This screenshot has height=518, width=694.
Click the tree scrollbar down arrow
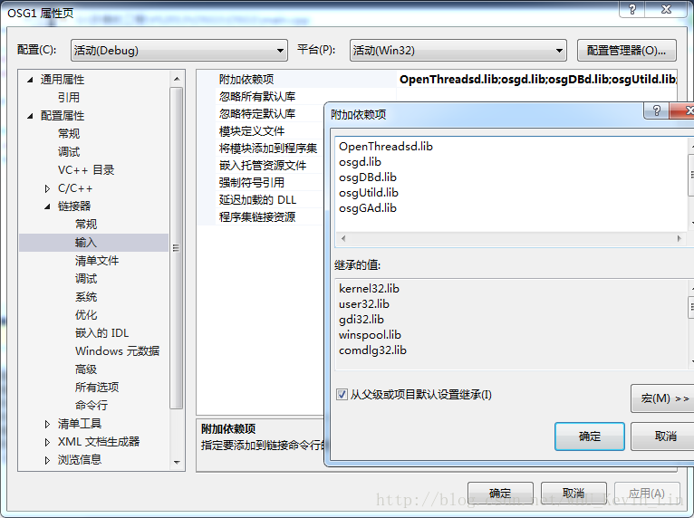(x=177, y=462)
